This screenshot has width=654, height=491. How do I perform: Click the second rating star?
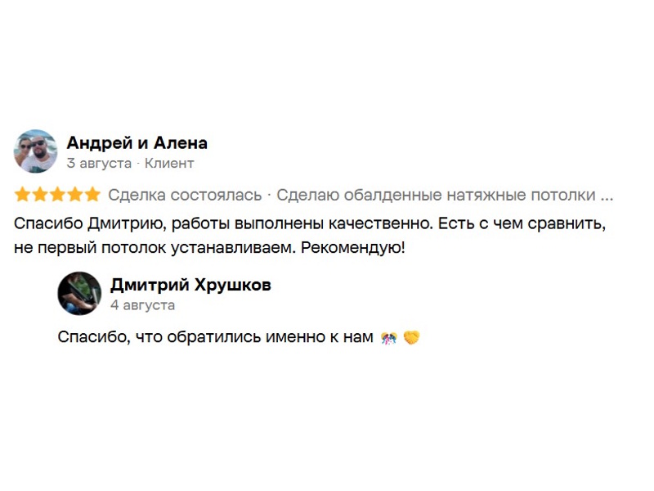[x=39, y=195]
